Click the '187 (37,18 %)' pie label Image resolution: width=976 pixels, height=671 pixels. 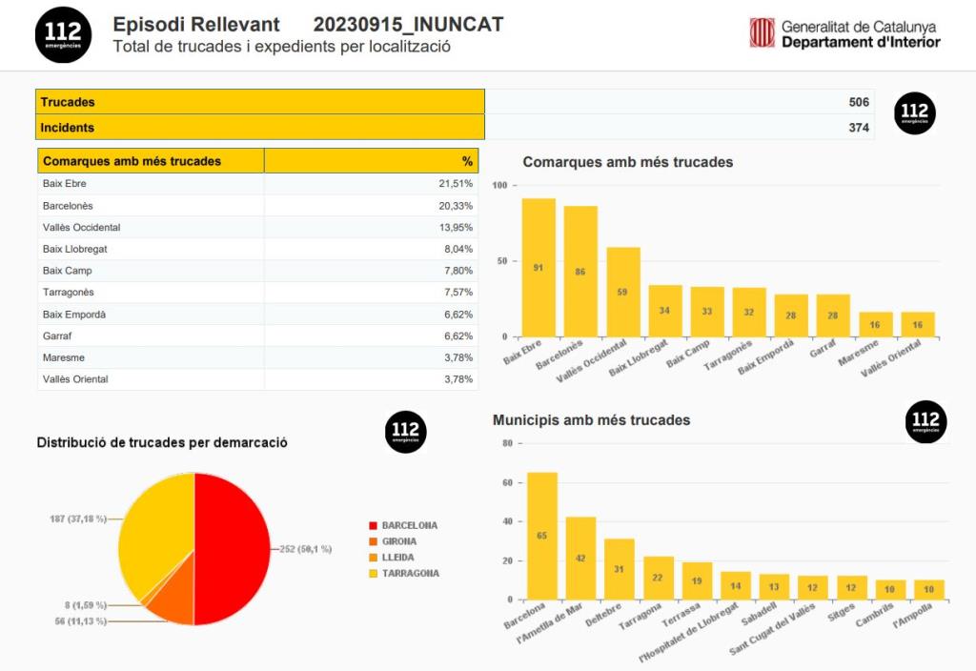[x=78, y=518]
